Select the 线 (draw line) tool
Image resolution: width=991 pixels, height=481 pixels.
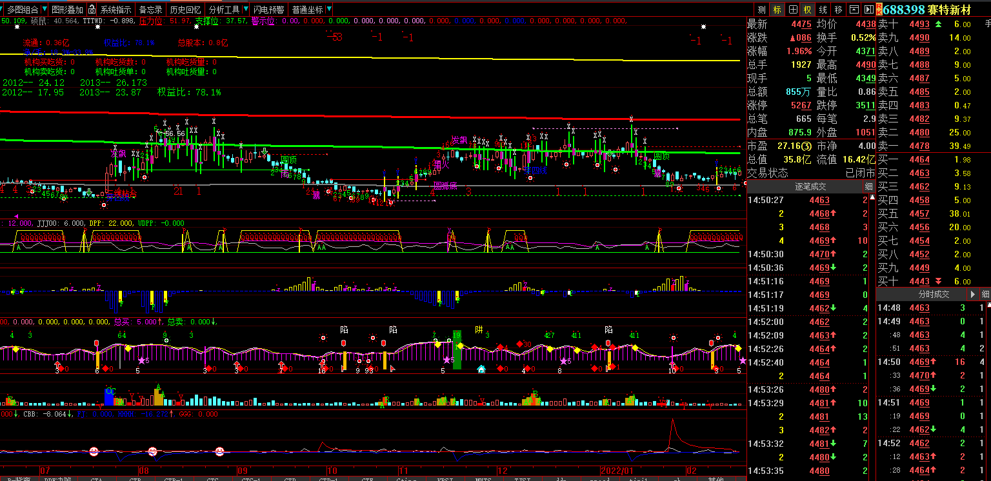click(x=823, y=10)
